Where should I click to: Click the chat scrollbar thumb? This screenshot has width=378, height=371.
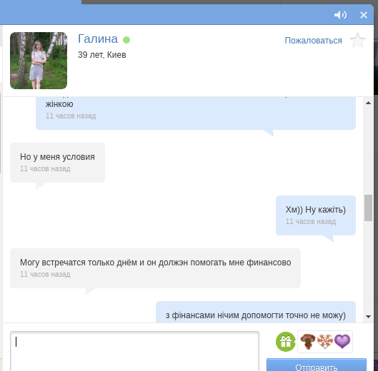[368, 208]
